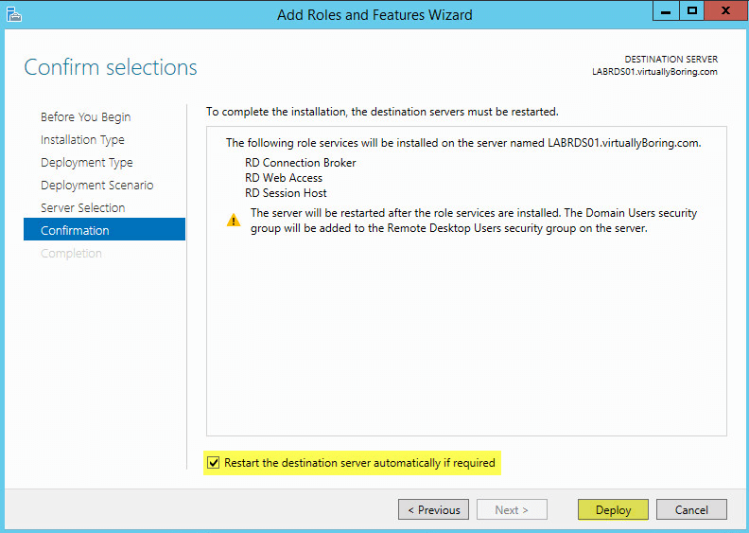Screen dimensions: 749x533
Task: Click the disabled Next button
Action: click(x=512, y=509)
